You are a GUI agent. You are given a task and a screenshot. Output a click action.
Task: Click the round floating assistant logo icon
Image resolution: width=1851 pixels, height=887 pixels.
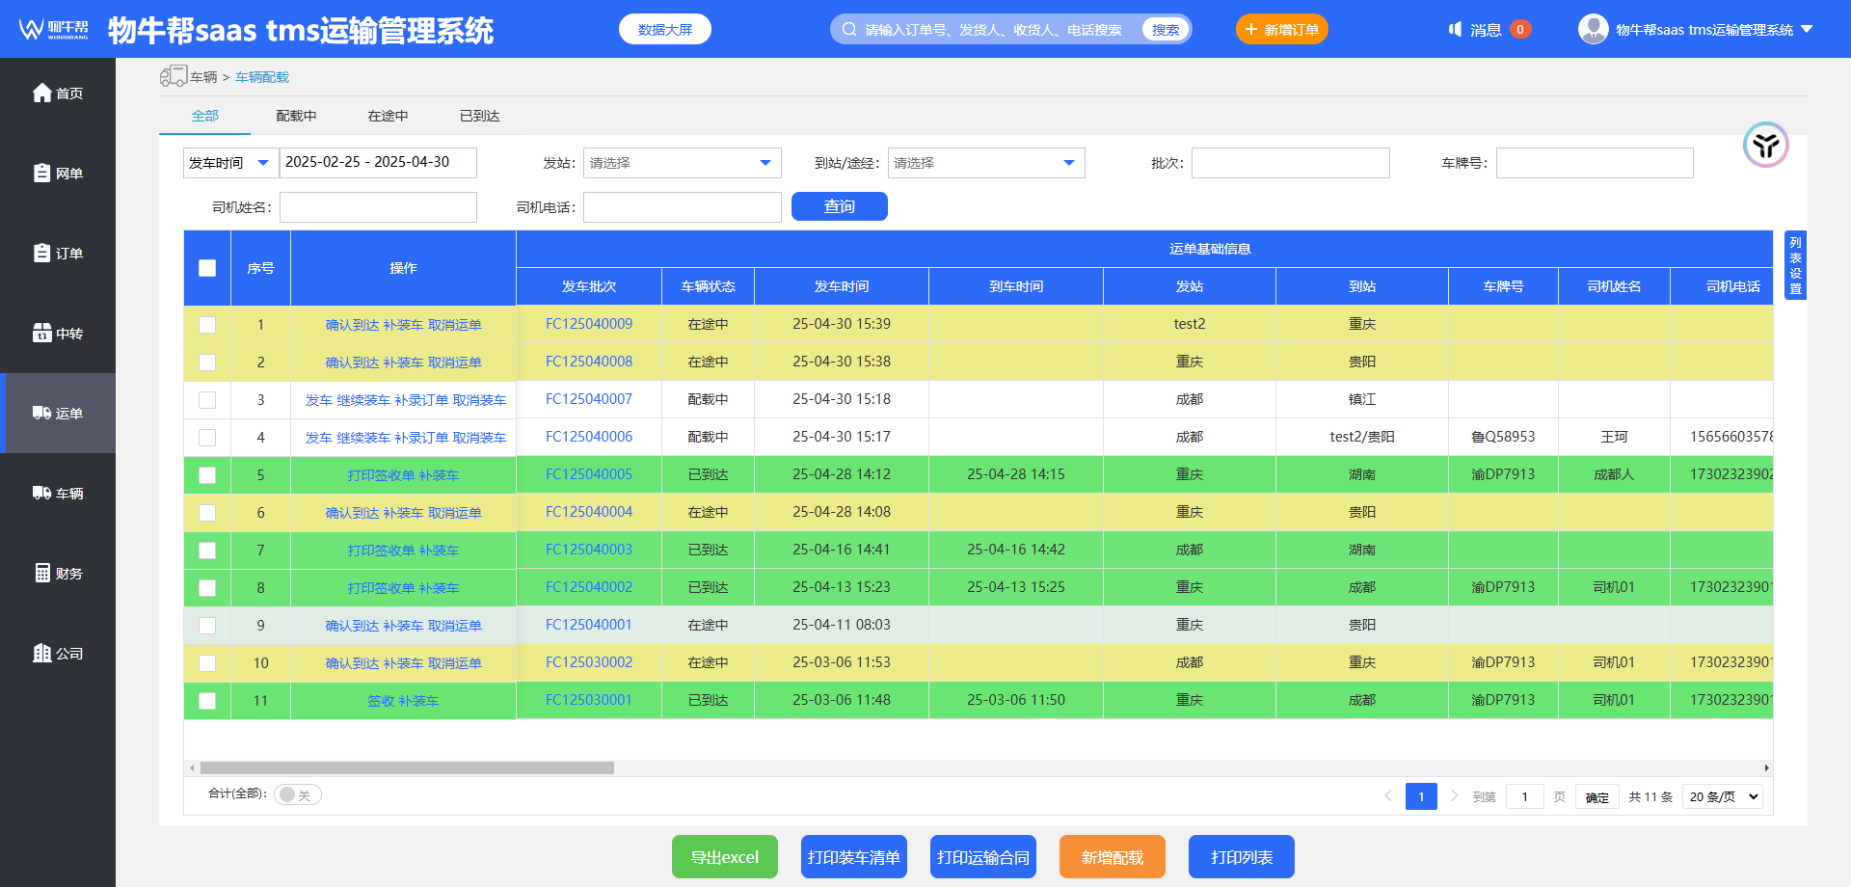[1766, 146]
